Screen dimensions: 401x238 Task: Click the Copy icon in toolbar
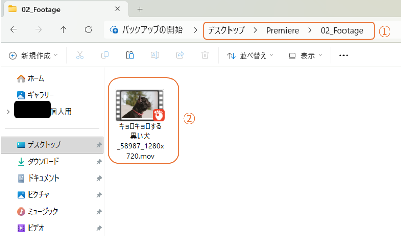click(x=105, y=56)
